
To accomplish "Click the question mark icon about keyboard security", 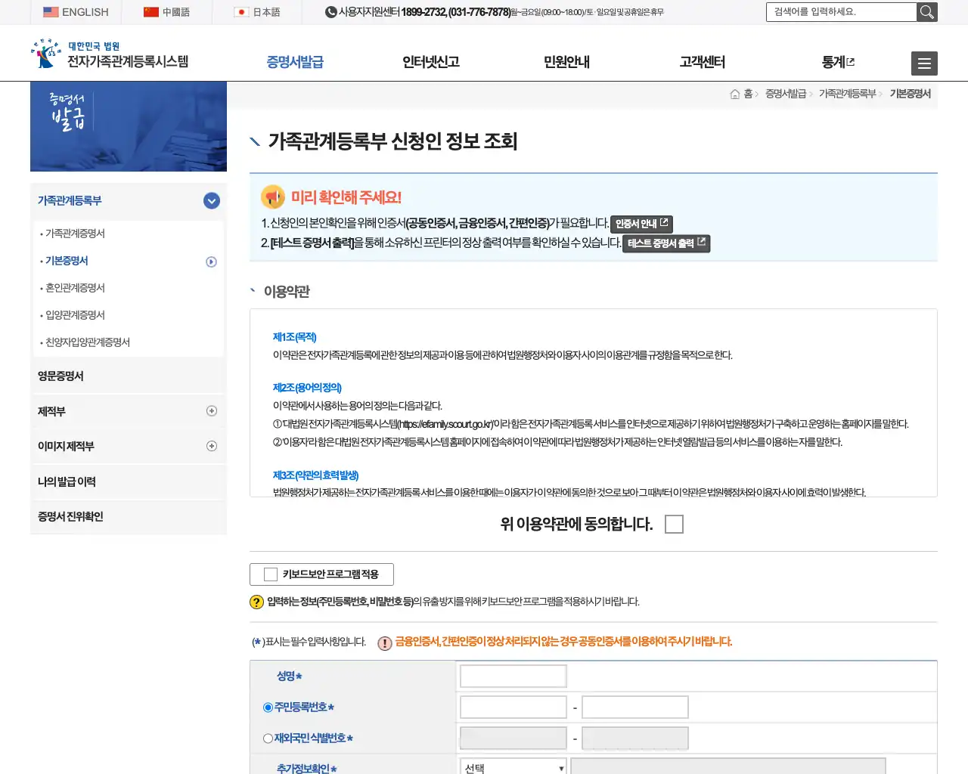I will tap(257, 602).
